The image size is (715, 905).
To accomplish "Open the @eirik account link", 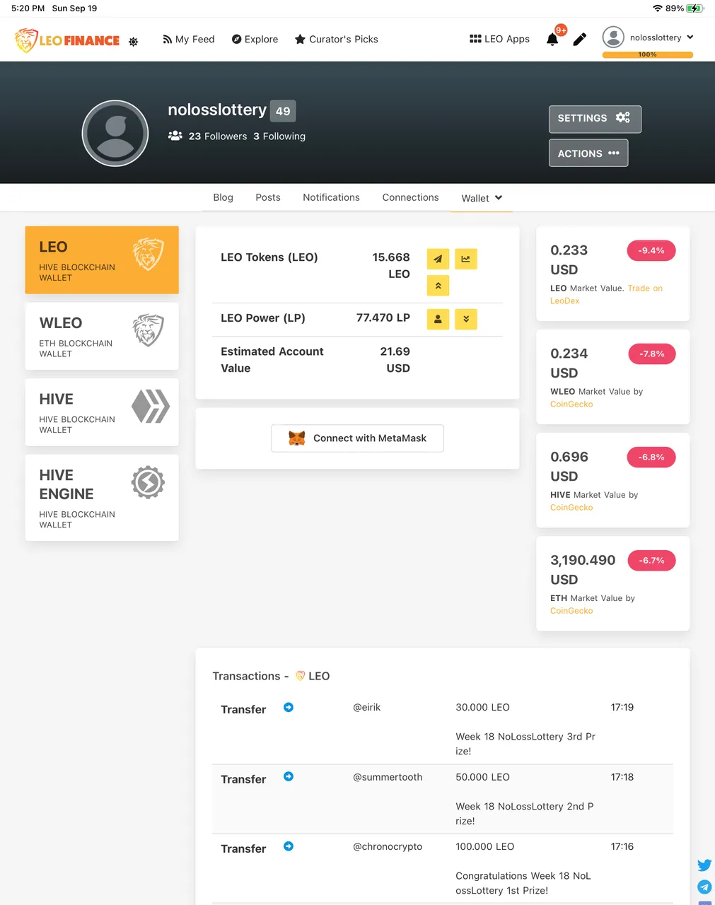I will [366, 707].
